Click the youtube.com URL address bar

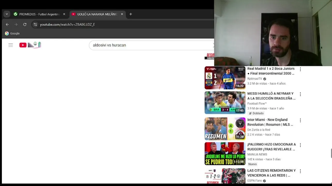(x=67, y=25)
